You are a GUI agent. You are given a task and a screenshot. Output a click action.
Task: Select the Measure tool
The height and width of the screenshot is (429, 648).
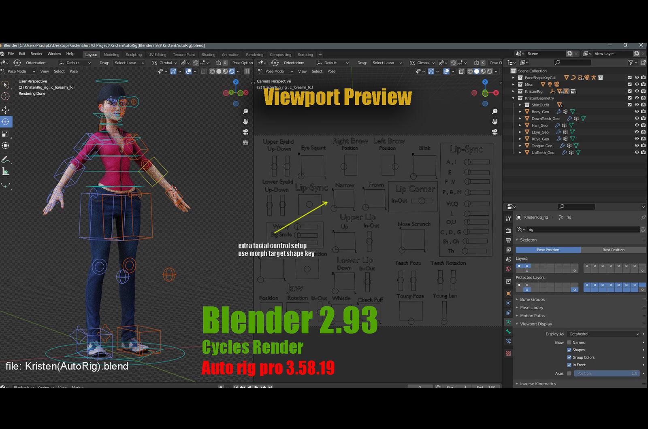5,172
